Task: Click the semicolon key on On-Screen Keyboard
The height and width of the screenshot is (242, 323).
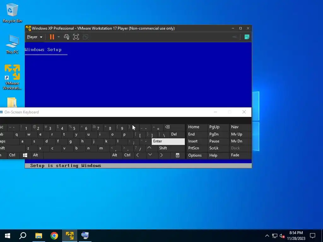Action: (133, 141)
